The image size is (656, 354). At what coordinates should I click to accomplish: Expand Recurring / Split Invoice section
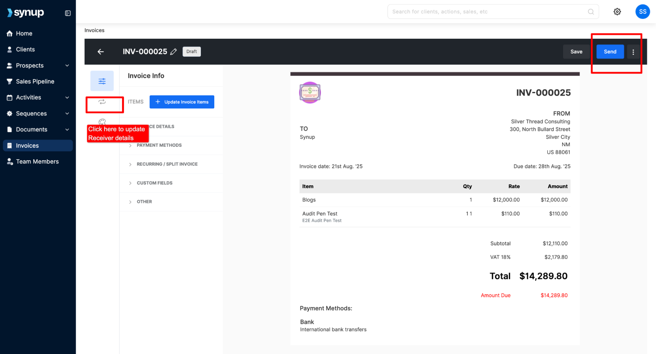point(171,164)
